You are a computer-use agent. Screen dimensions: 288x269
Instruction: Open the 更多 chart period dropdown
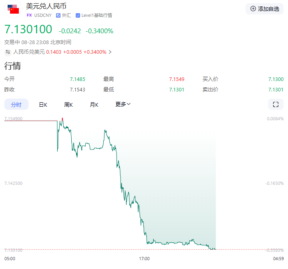pyautogui.click(x=123, y=104)
